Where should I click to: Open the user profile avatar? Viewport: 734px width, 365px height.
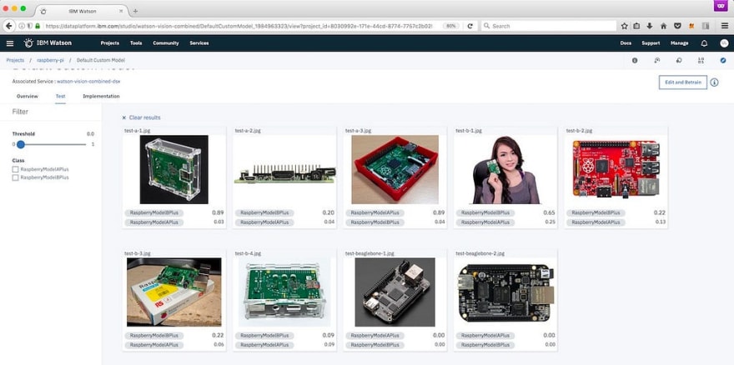click(724, 43)
